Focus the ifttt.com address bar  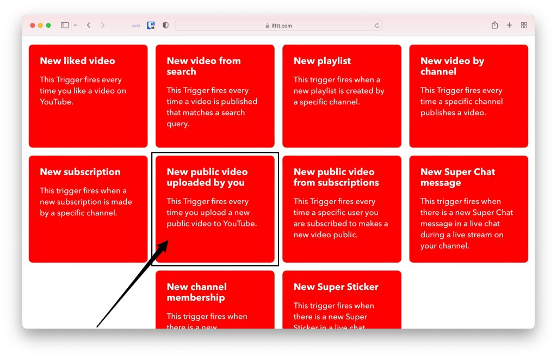278,26
